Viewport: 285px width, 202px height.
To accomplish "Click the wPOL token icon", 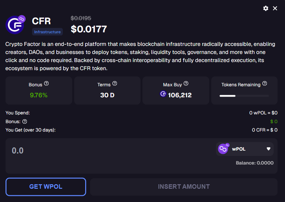I will [x=223, y=149].
